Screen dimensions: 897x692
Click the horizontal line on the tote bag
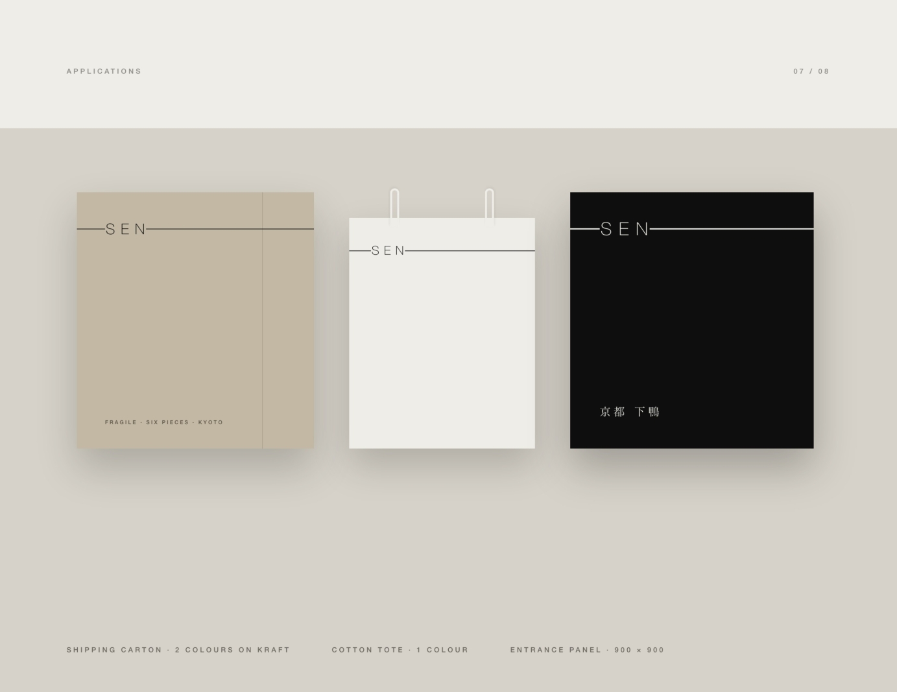[x=470, y=251]
